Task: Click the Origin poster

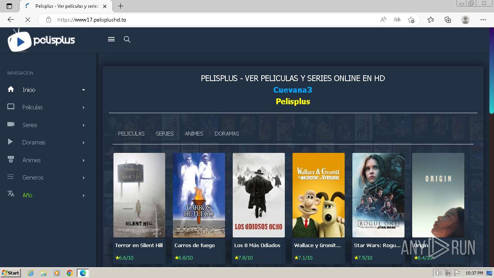Action: (438, 195)
